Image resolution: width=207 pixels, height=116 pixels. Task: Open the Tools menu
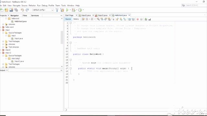(x=63, y=5)
